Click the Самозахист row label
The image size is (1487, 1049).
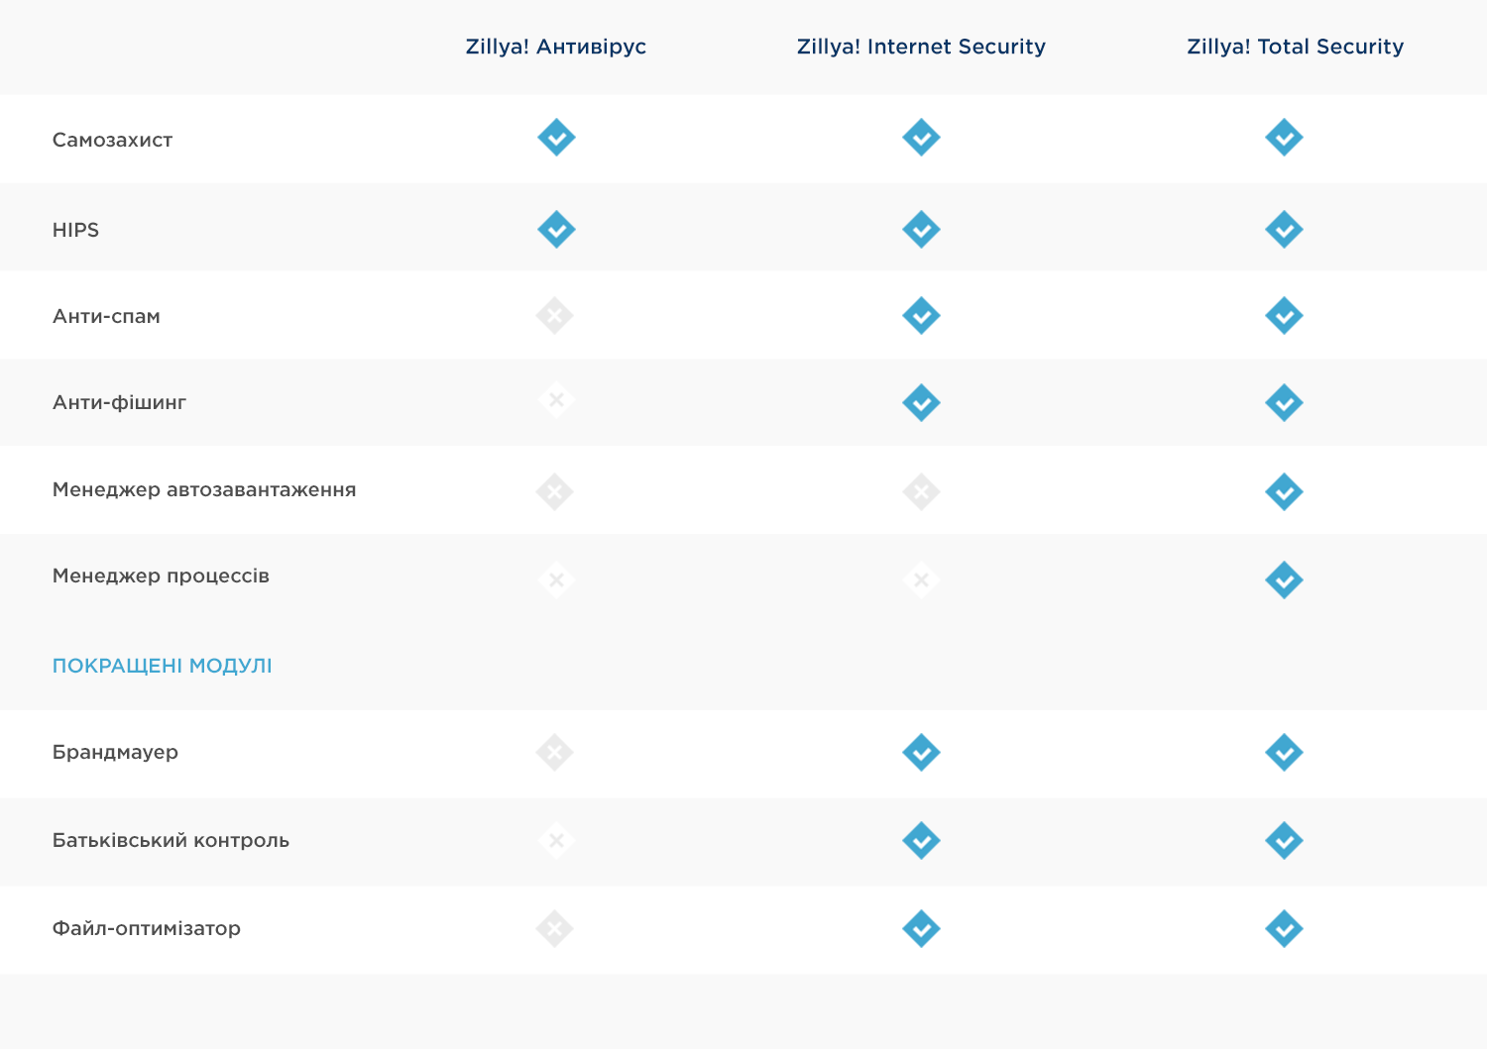tap(112, 140)
